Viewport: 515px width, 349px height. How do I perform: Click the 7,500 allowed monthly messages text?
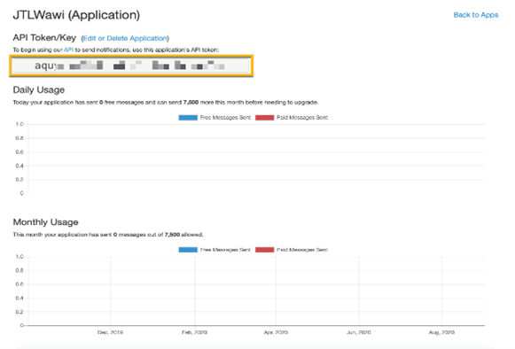coord(184,235)
